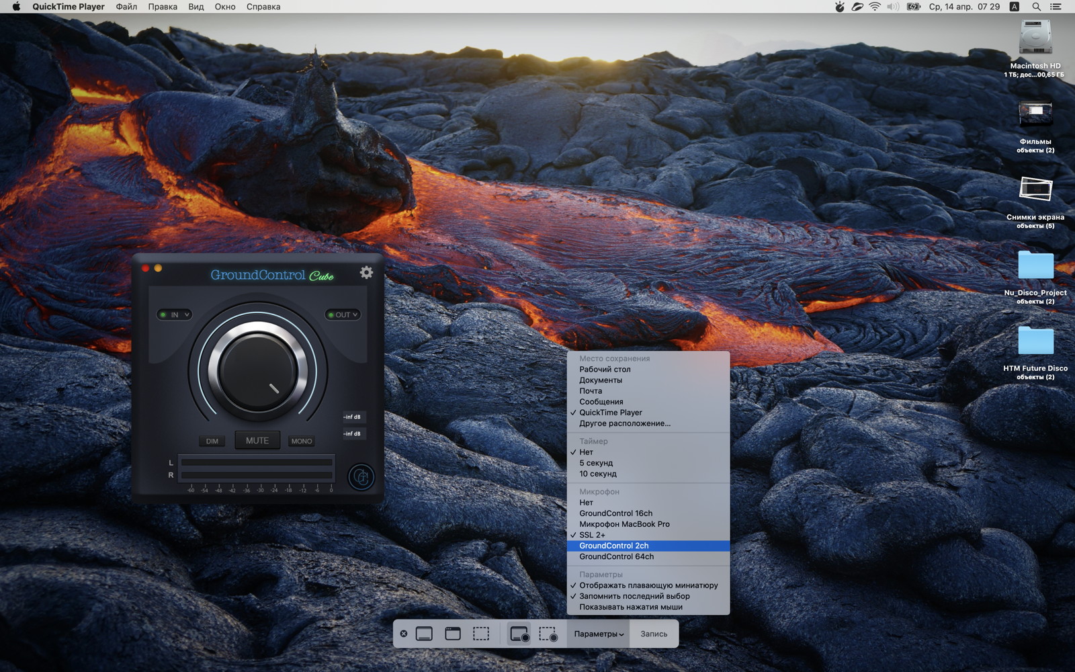Viewport: 1075px width, 672px height.
Task: Select microphone 'GroundControl 2ch'
Action: [x=648, y=546]
